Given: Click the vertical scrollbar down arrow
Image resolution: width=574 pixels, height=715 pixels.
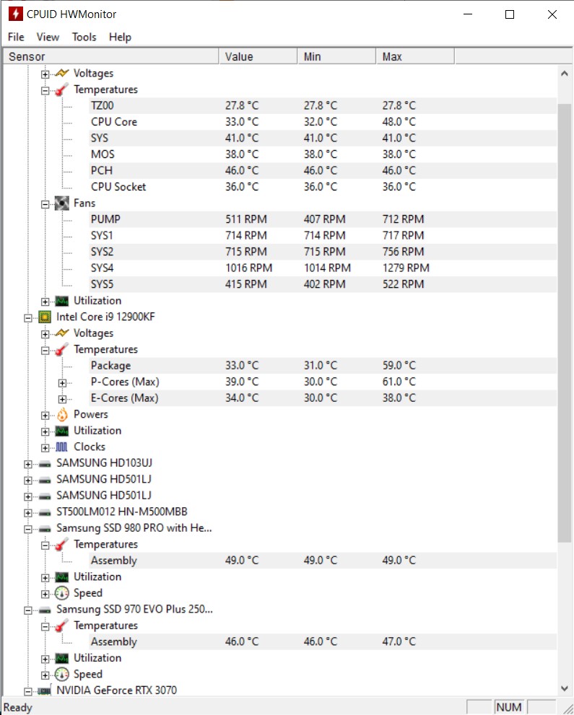Looking at the screenshot, I should pyautogui.click(x=565, y=689).
